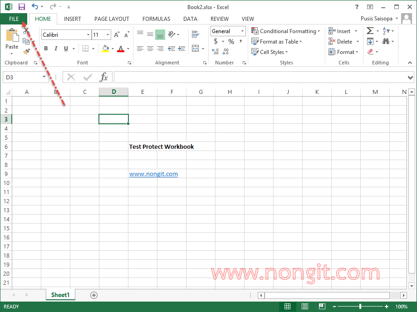
Task: Apply Percent Style number format
Action: [231, 42]
